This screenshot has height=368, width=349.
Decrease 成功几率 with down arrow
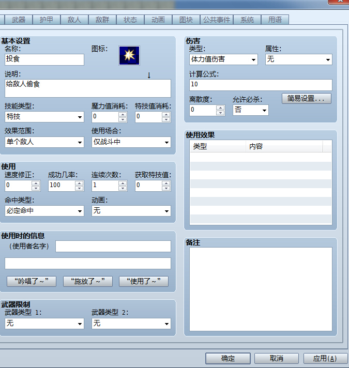coord(79,188)
